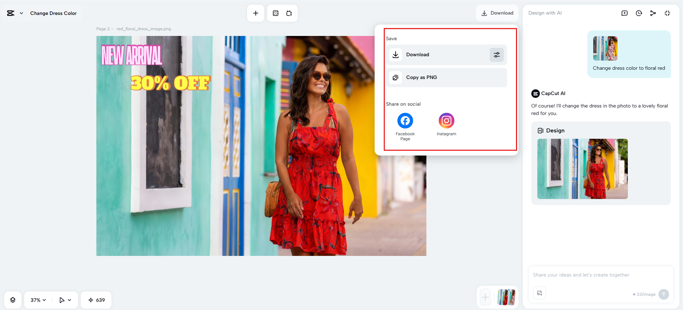Expand the chevron next to the CapCut logo
The height and width of the screenshot is (310, 683).
21,13
